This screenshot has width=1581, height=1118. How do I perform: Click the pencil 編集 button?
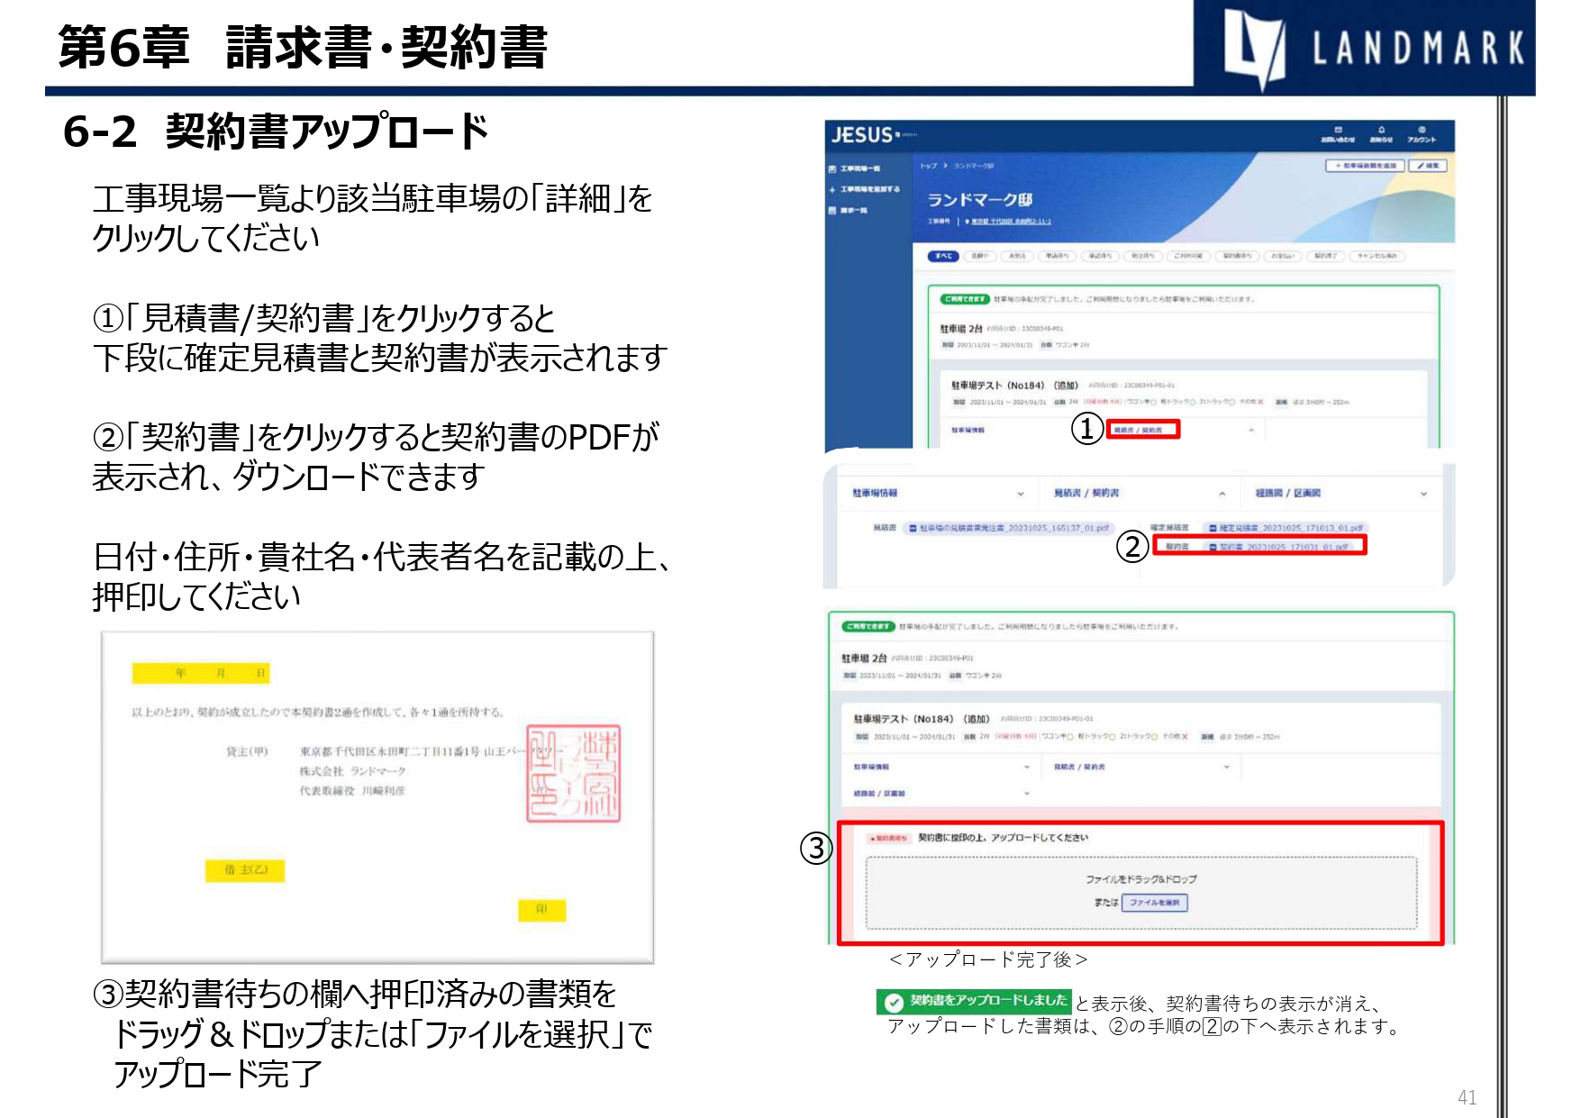[1428, 166]
